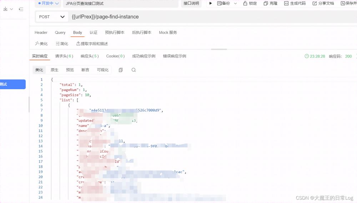Select the Body tab
Screen dimensions: 357x203
tap(77, 32)
